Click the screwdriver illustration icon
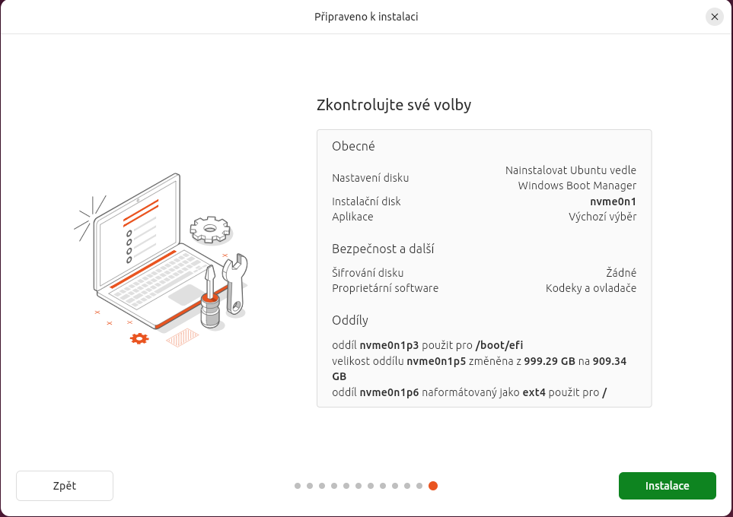 [x=210, y=297]
